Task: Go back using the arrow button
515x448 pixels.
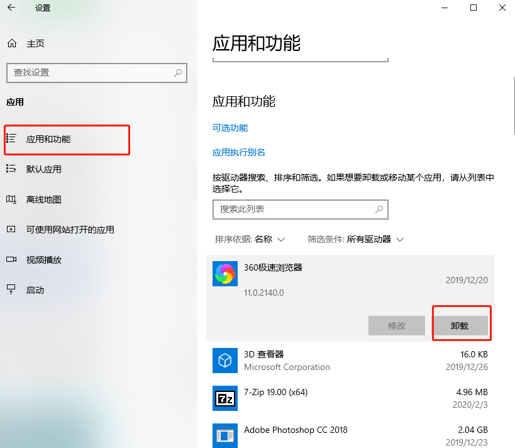Action: coord(10,9)
